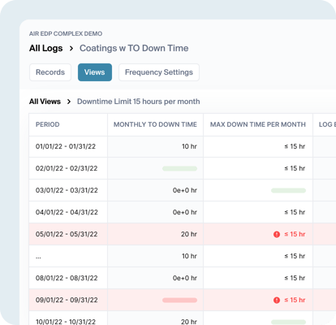The height and width of the screenshot is (325, 336).
Task: Click the red alert icon in 09/01/22 row
Action: [x=277, y=300]
